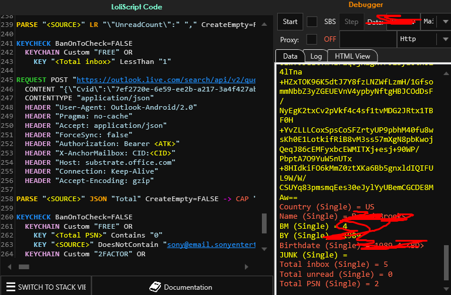This screenshot has width=451, height=295.
Task: Click "Country (Single) = US" in Data
Action: point(327,207)
